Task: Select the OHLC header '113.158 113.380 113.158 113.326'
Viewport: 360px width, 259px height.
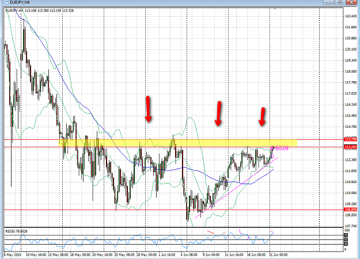Action: point(49,10)
